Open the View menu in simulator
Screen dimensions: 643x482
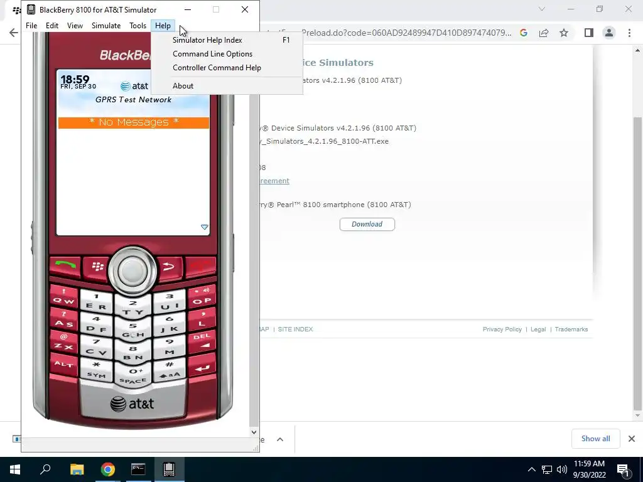(x=75, y=25)
